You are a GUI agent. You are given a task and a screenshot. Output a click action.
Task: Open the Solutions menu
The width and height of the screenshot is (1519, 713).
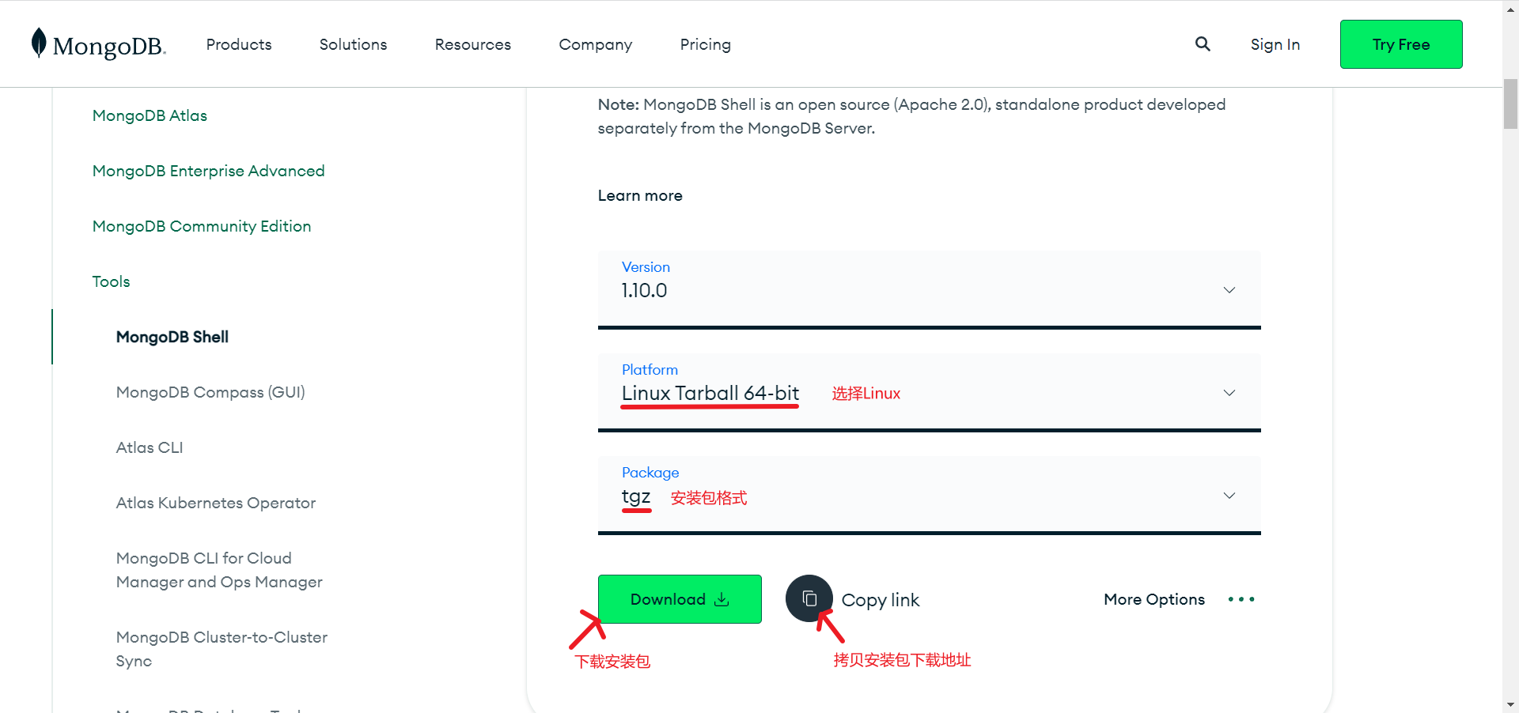353,44
